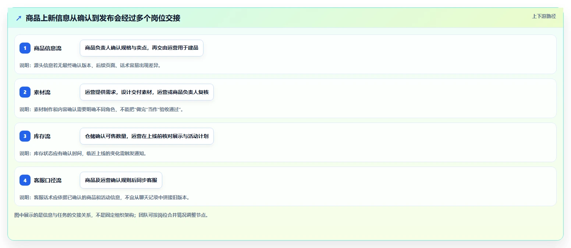
Task: Select the 素材流 label
Action: click(42, 92)
